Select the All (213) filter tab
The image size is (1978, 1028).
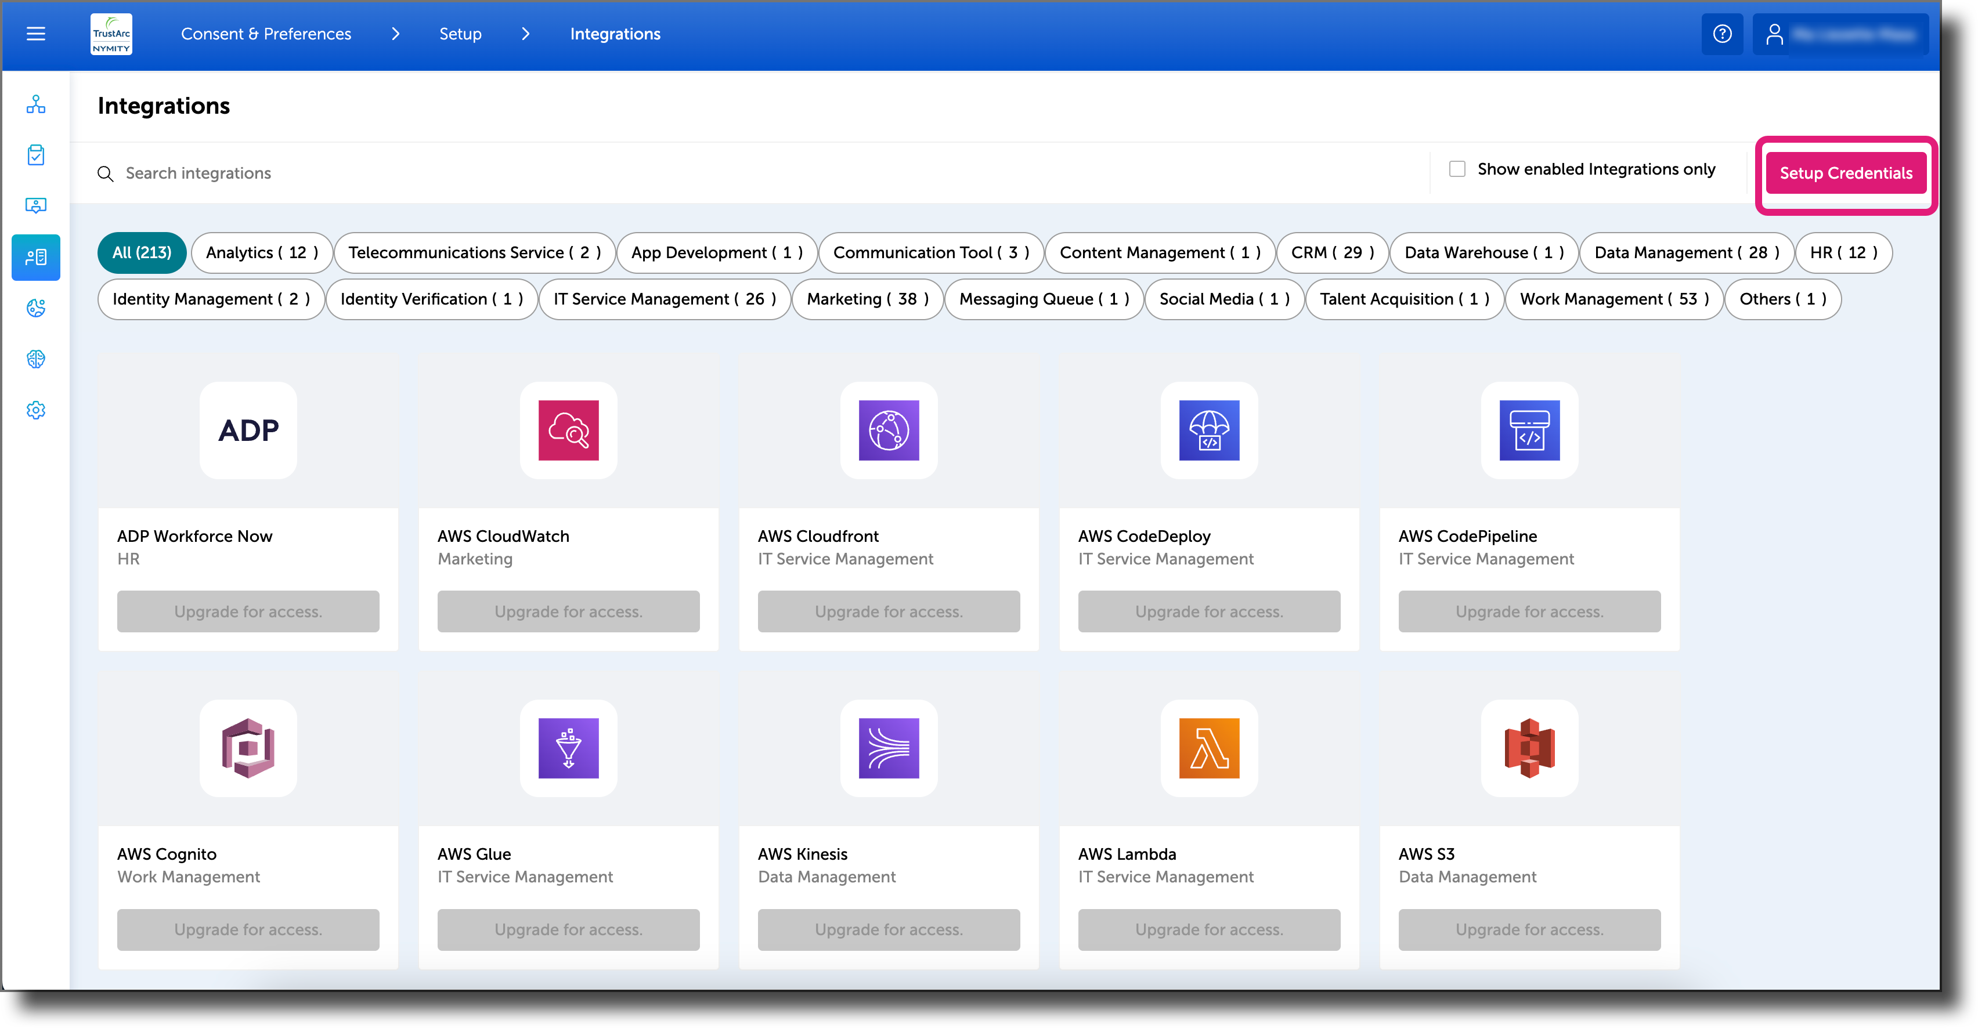141,252
